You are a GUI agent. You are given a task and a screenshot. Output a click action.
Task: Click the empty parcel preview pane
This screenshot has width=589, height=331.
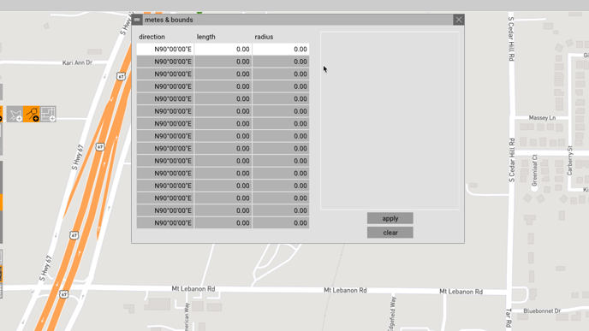[x=390, y=121]
